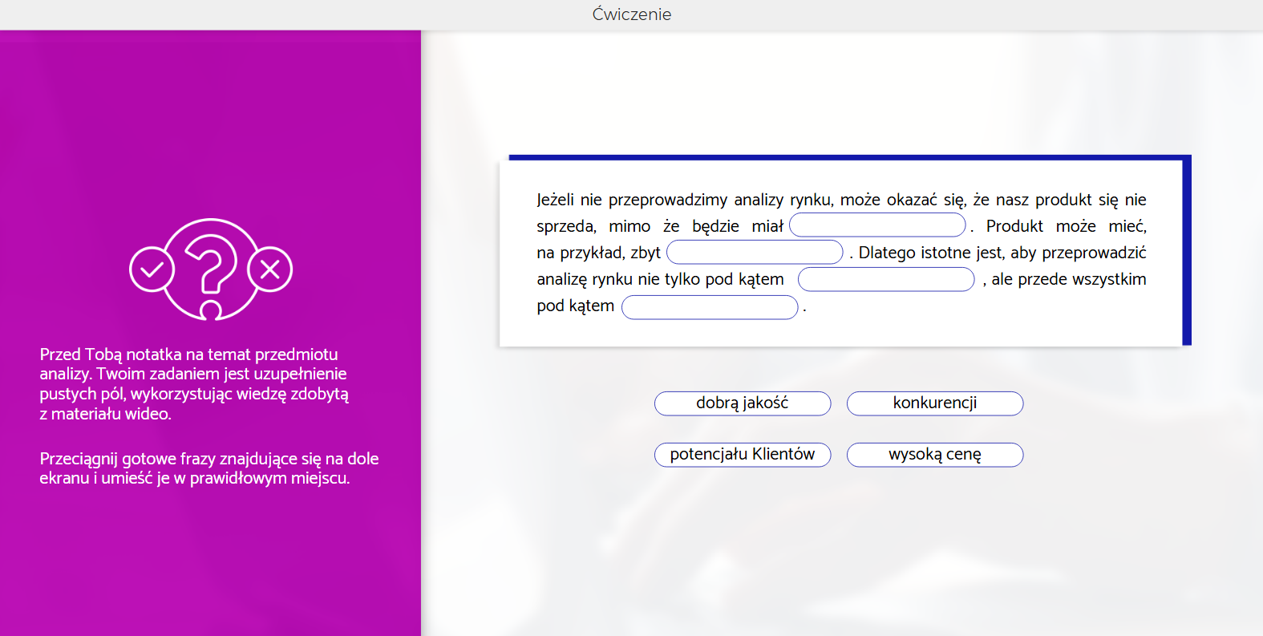Pick the "potencjału Klientów" phrase chip
This screenshot has width=1263, height=636.
click(x=742, y=455)
